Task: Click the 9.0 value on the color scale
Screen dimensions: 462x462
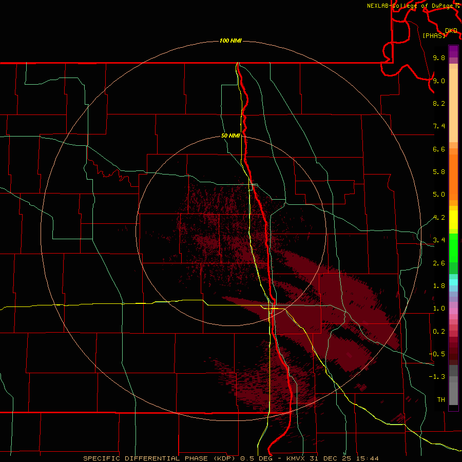Action: pyautogui.click(x=439, y=81)
